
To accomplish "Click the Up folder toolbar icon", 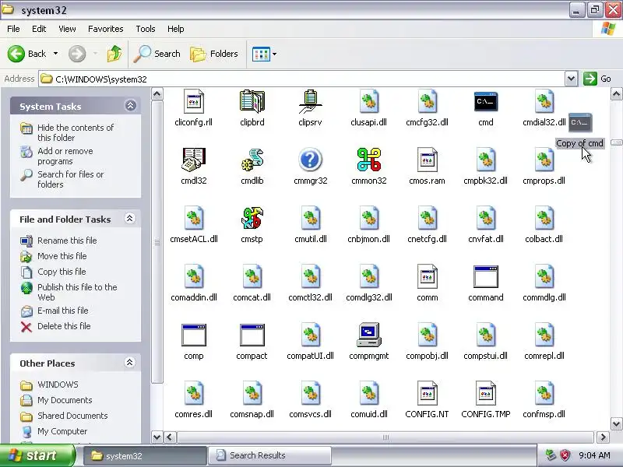I will (x=114, y=54).
